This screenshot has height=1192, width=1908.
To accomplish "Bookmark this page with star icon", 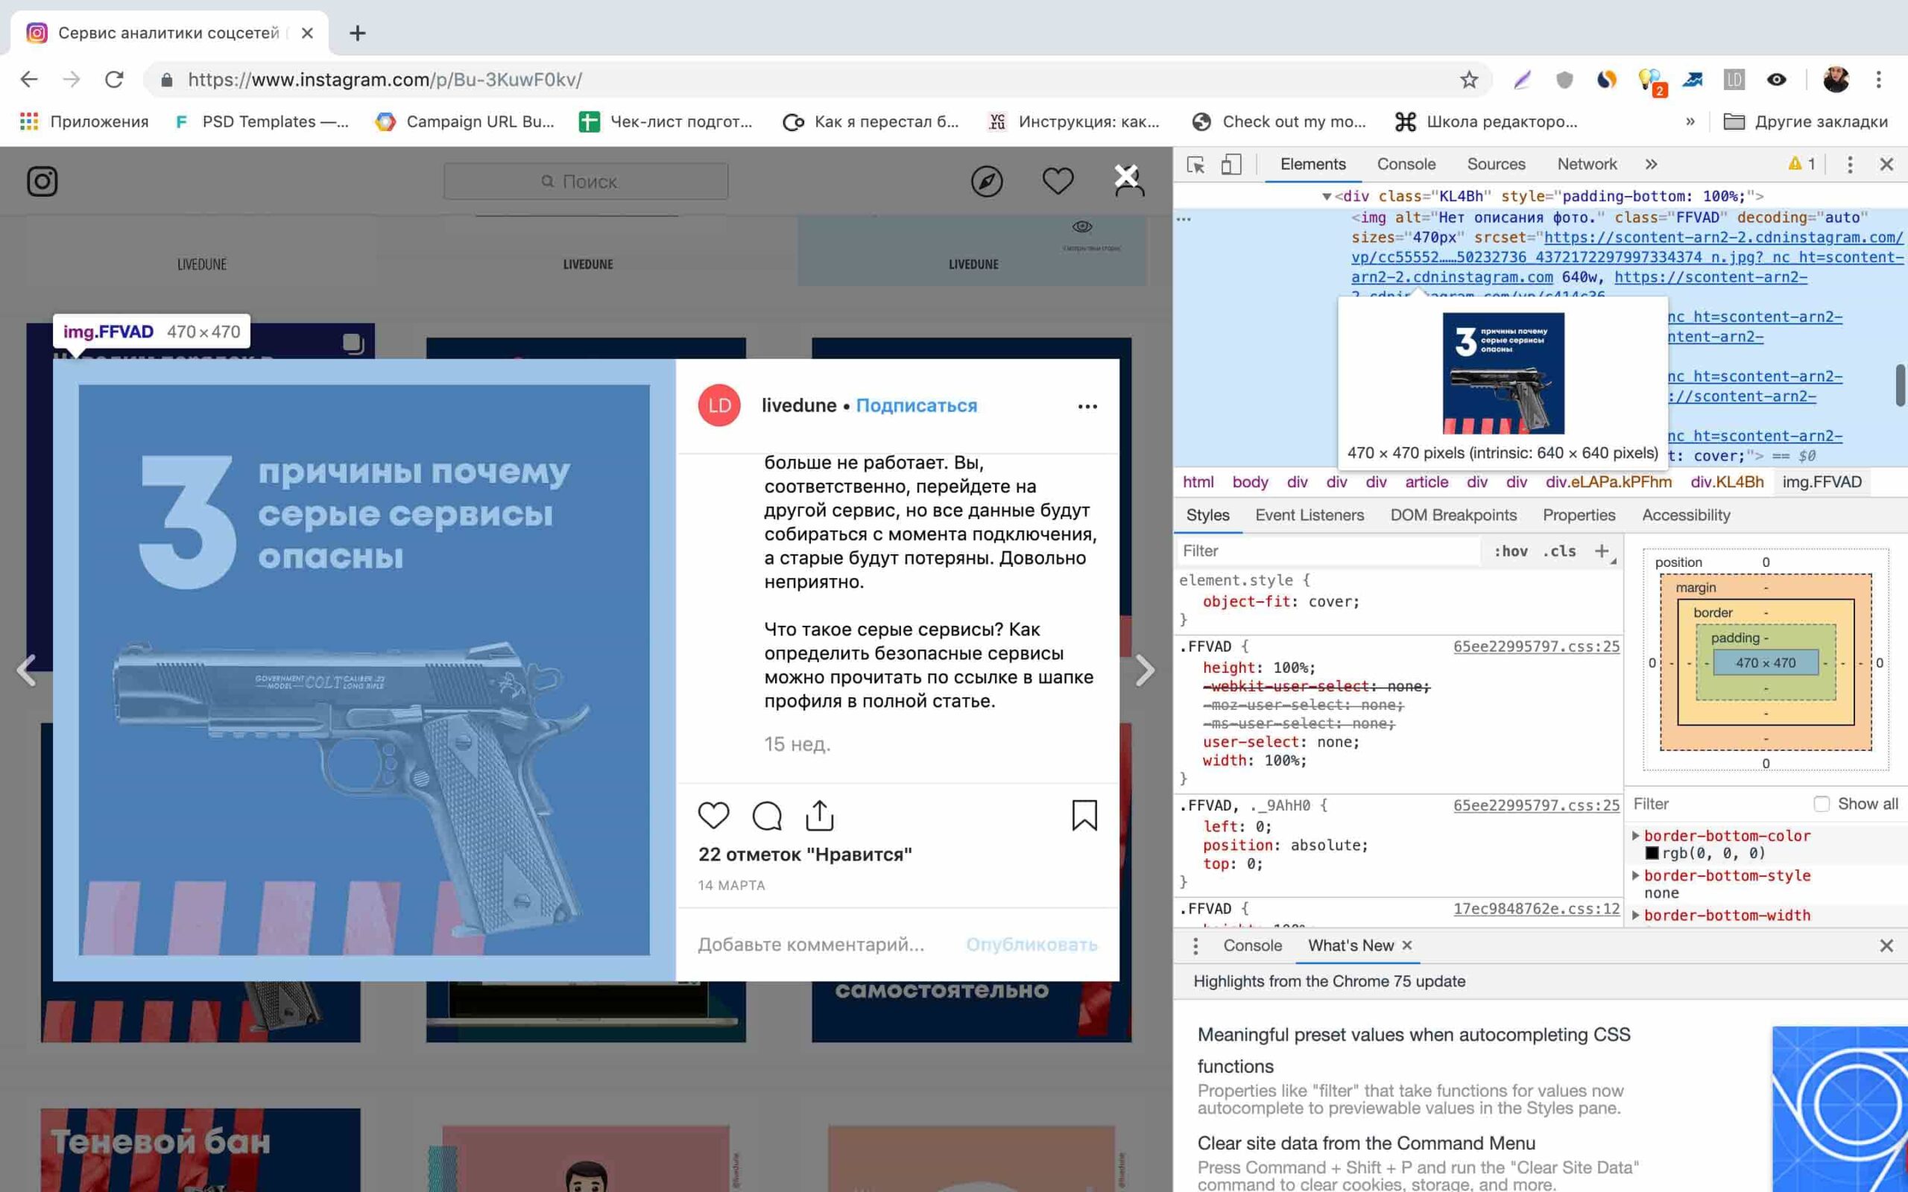I will click(x=1468, y=80).
